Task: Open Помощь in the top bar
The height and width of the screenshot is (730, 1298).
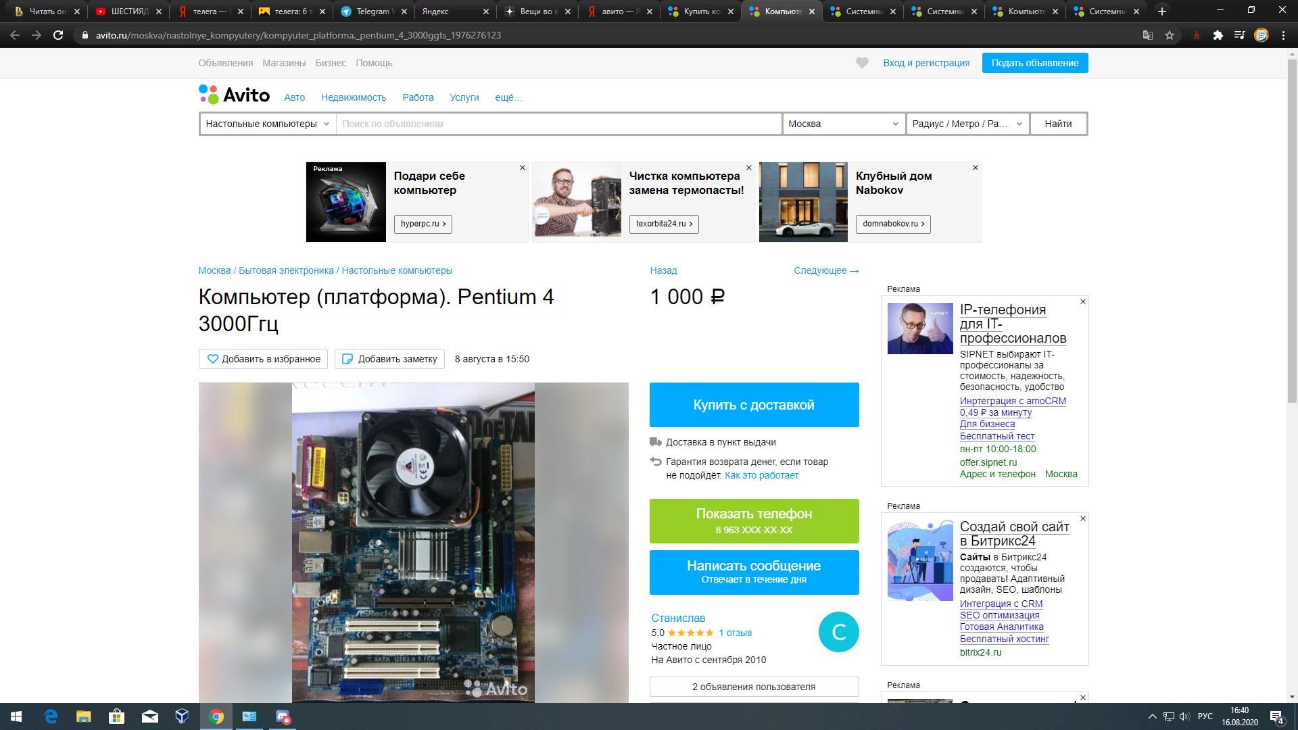Action: point(374,63)
